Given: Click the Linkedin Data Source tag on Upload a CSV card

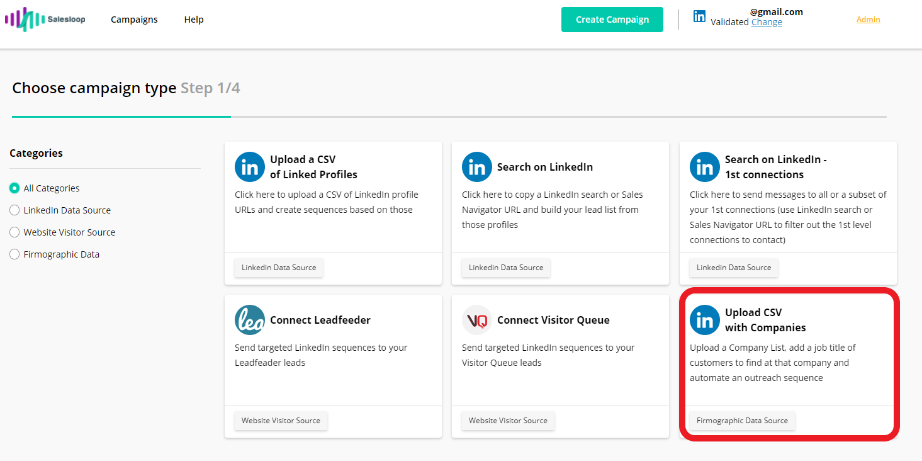Looking at the screenshot, I should (x=279, y=268).
